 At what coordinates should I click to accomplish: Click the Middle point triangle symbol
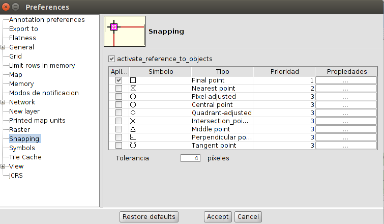pyautogui.click(x=133, y=129)
